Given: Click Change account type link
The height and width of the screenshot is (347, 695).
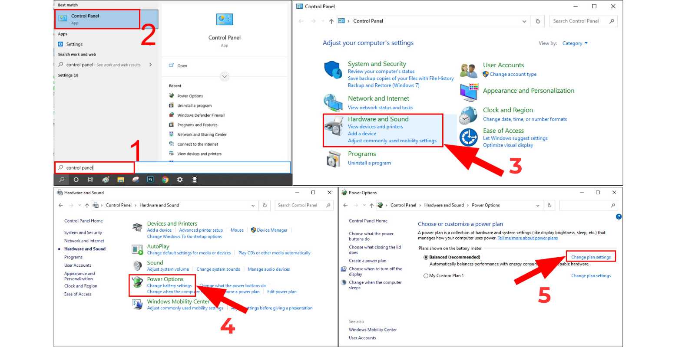Looking at the screenshot, I should [x=513, y=75].
